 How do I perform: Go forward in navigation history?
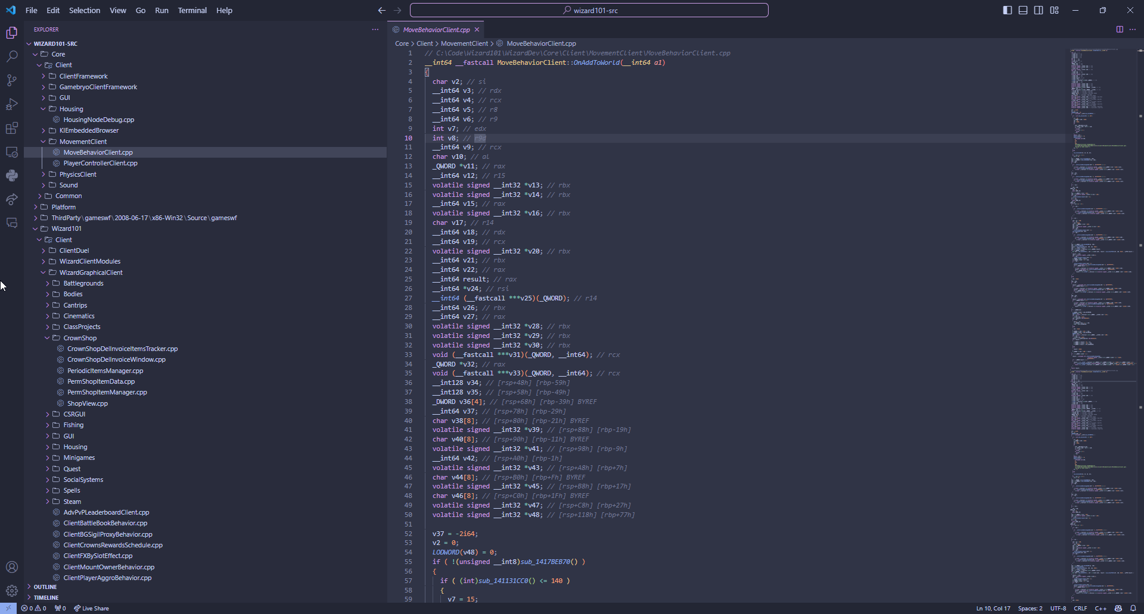pos(397,10)
